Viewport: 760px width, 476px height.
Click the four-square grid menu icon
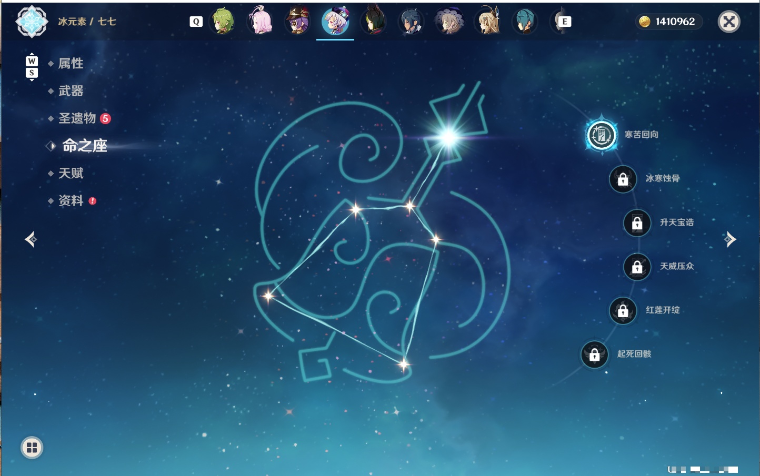point(32,448)
